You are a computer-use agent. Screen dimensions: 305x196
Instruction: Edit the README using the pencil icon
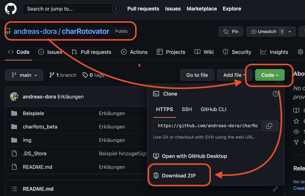point(275,189)
